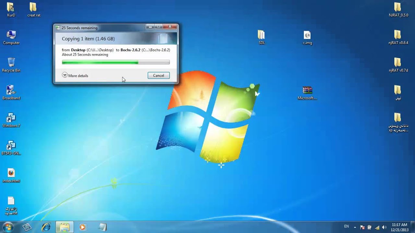Click the '25 Seconds remaining' title bar
This screenshot has width=415, height=233.
tap(79, 28)
